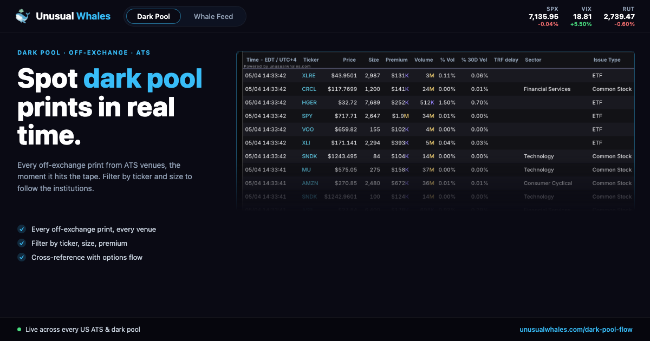Click the price $1243.495

coord(342,156)
